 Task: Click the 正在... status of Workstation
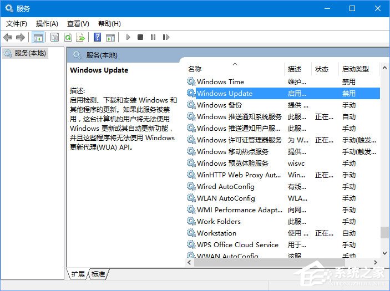click(324, 233)
